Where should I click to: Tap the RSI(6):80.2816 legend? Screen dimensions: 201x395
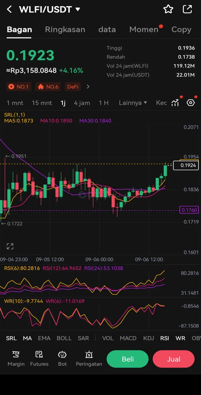click(x=22, y=268)
